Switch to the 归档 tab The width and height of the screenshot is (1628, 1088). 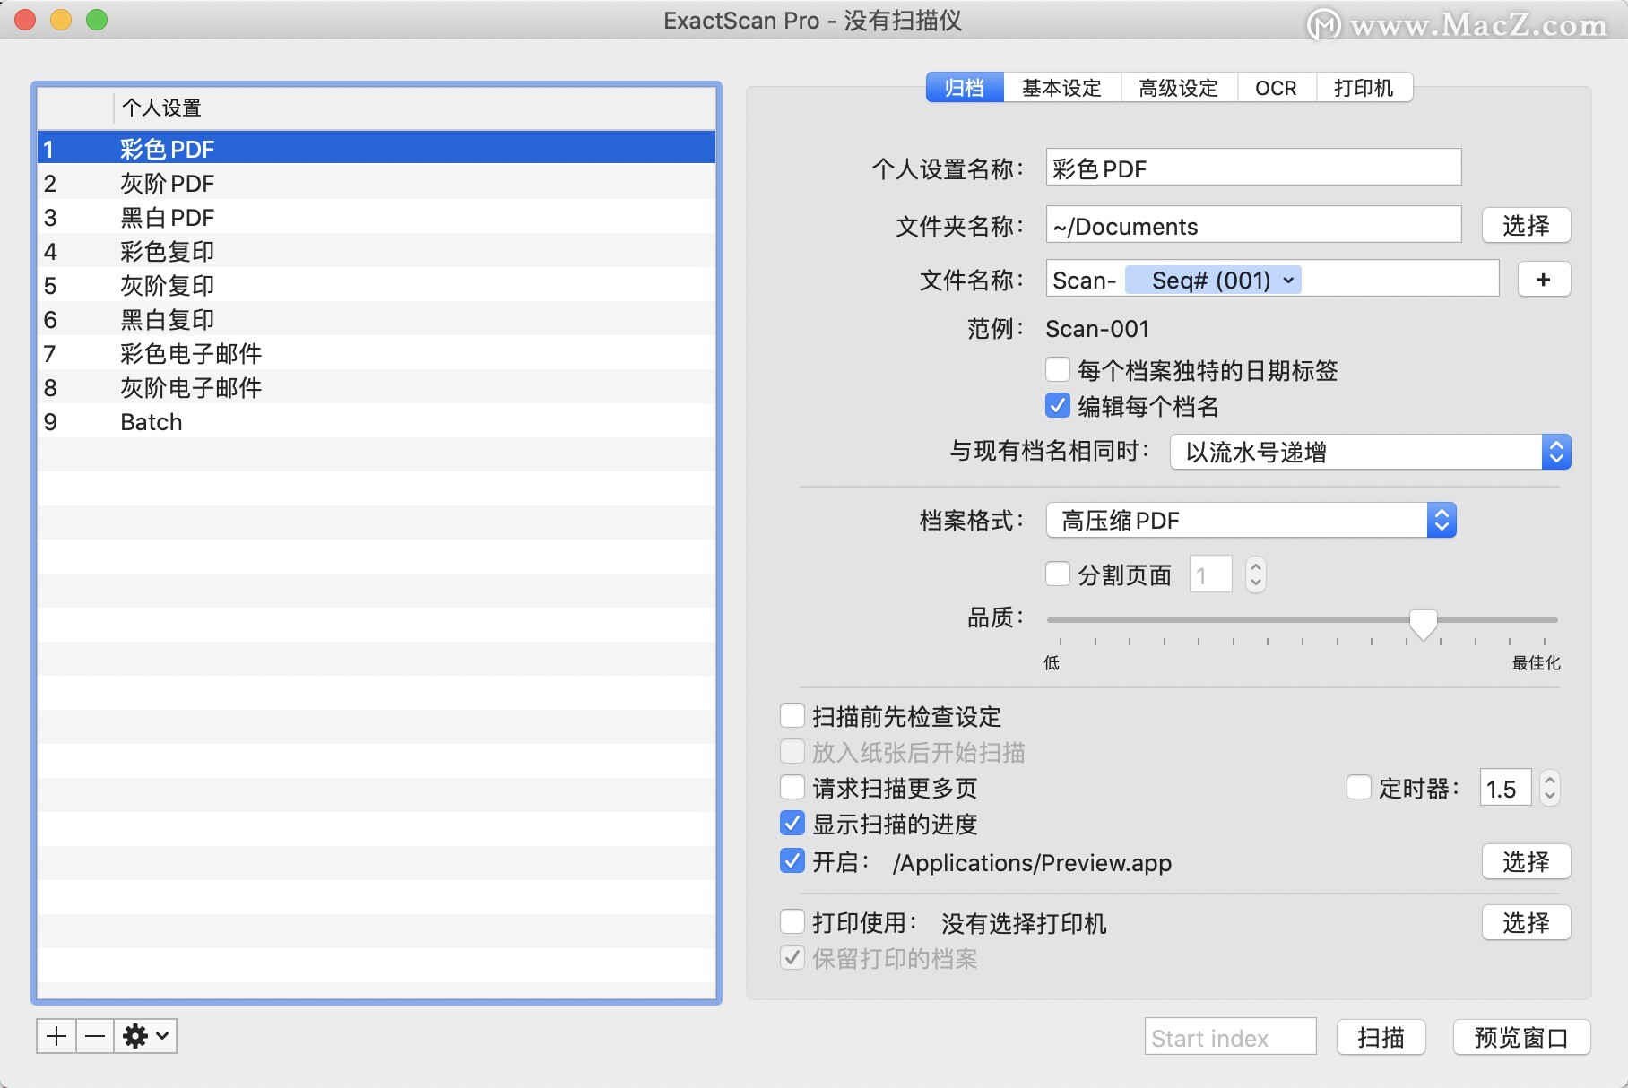[x=965, y=88]
